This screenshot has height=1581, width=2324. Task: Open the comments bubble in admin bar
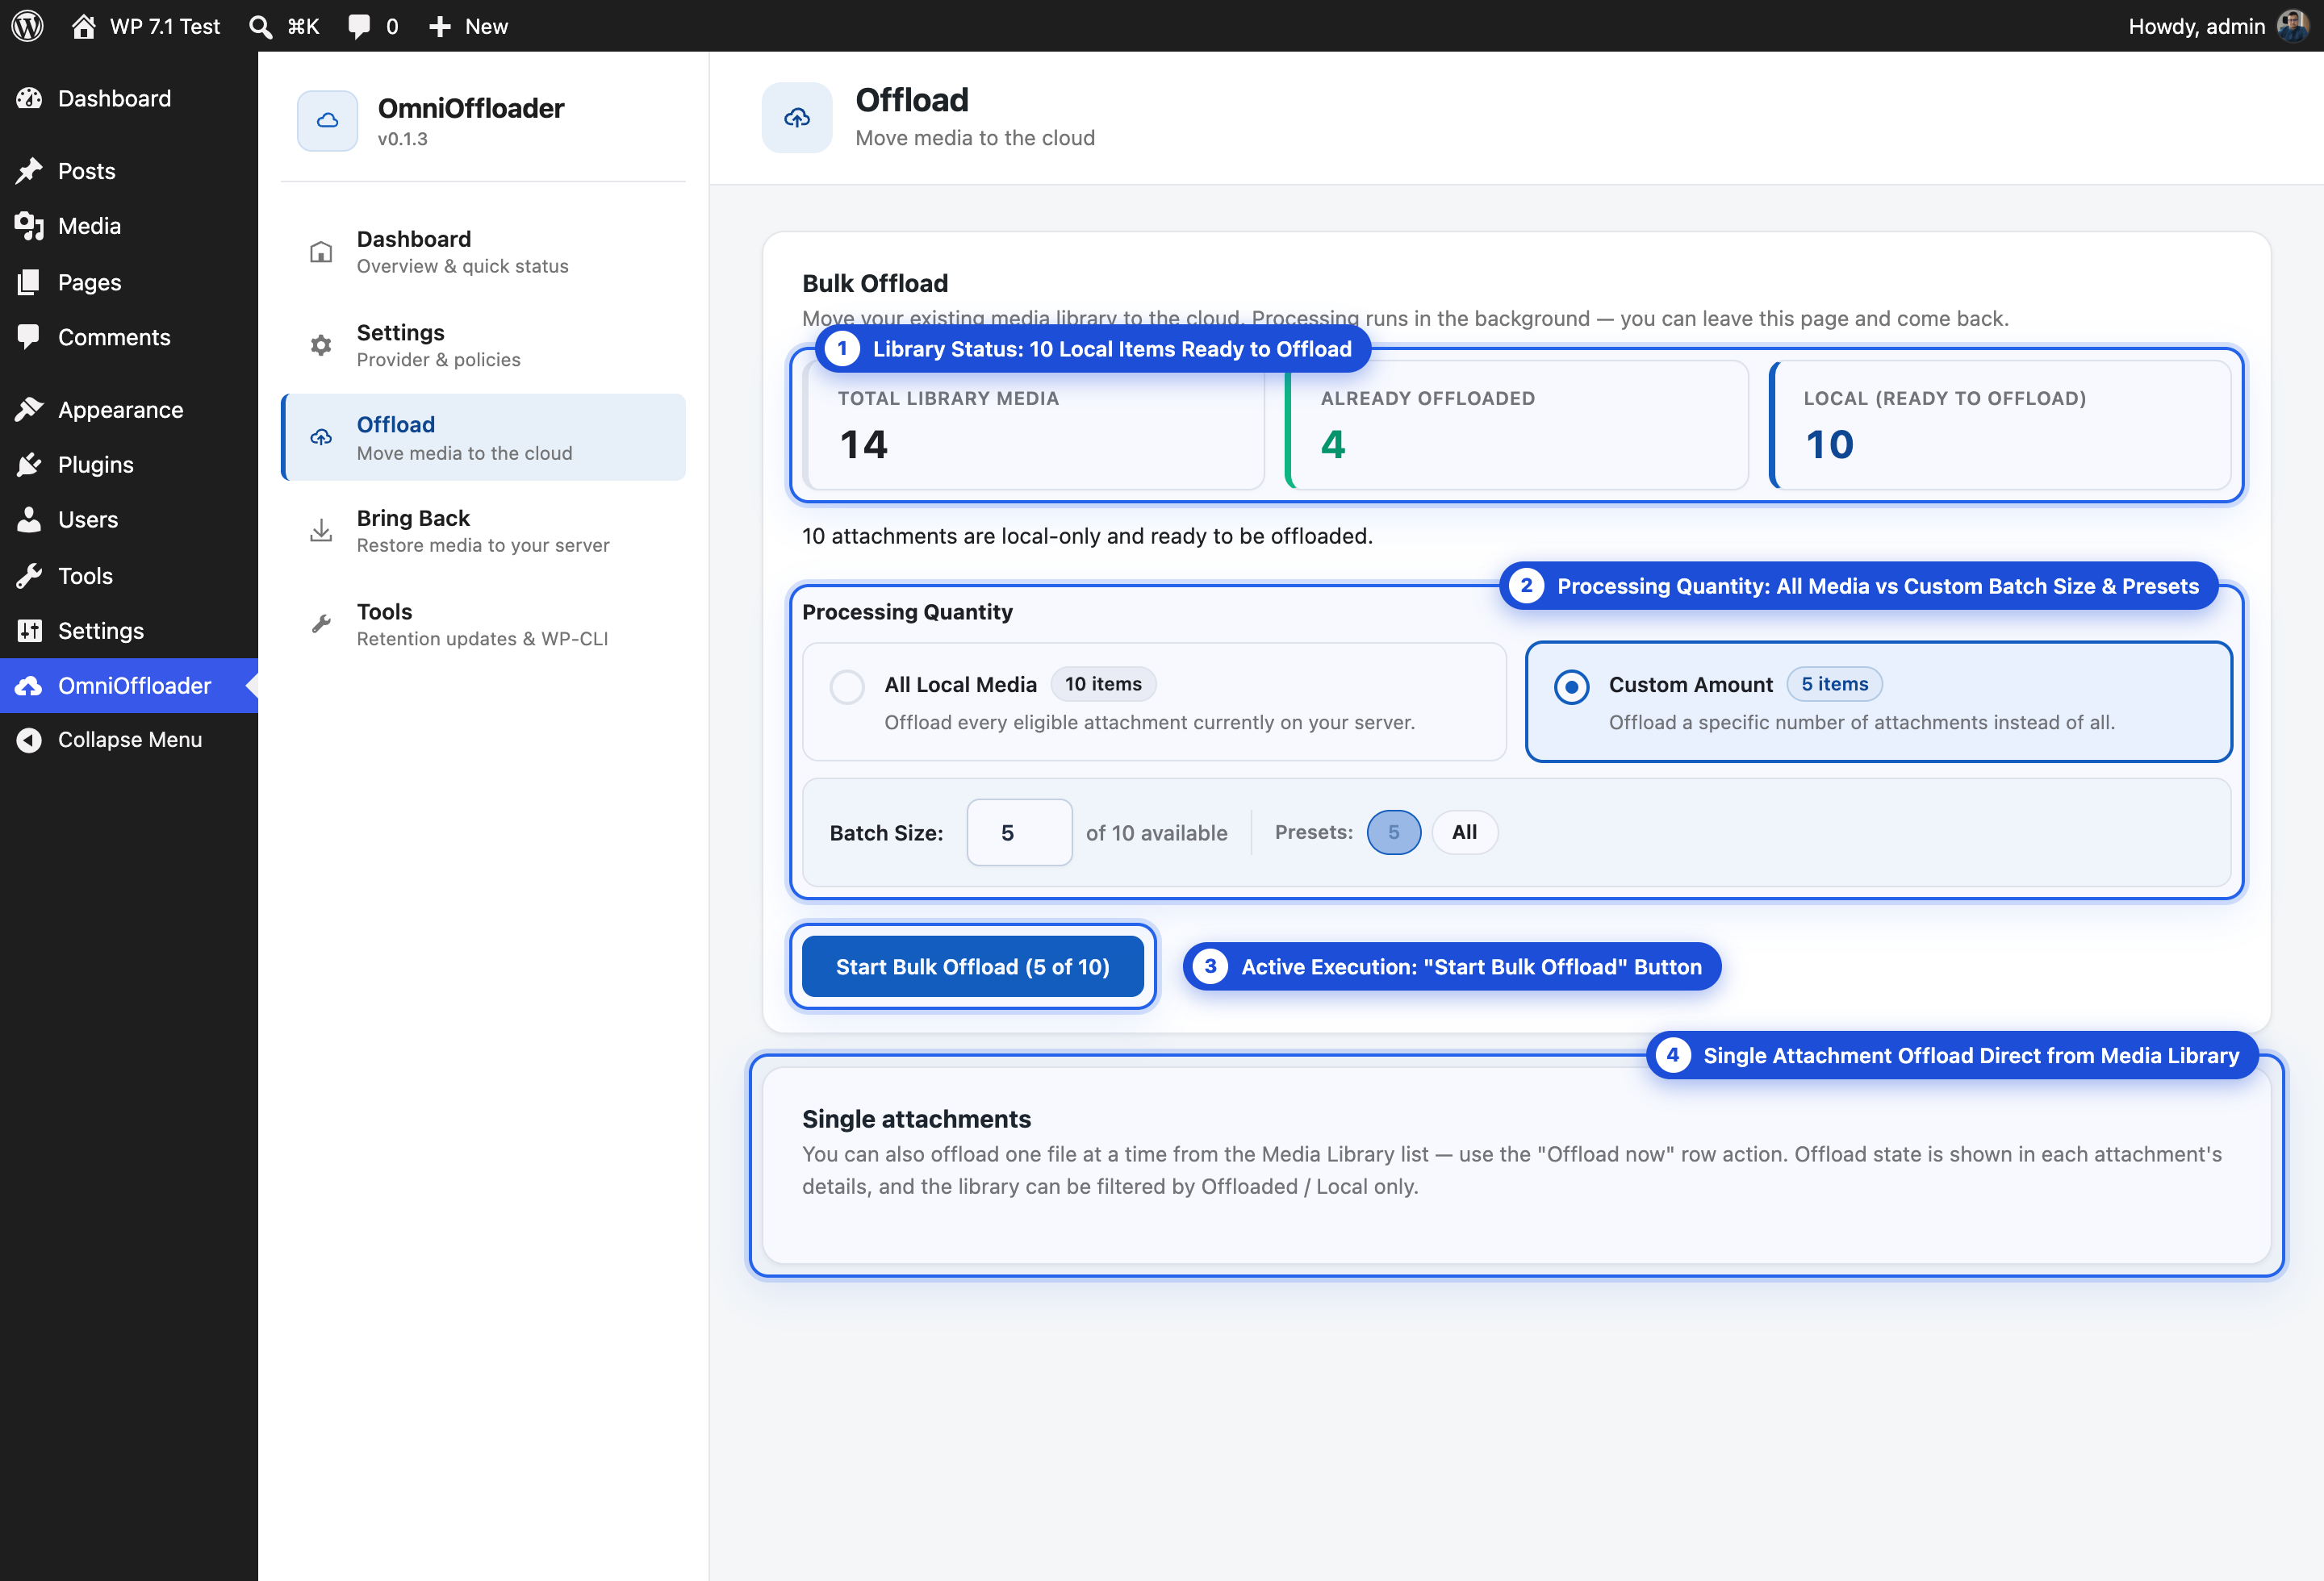pos(358,26)
